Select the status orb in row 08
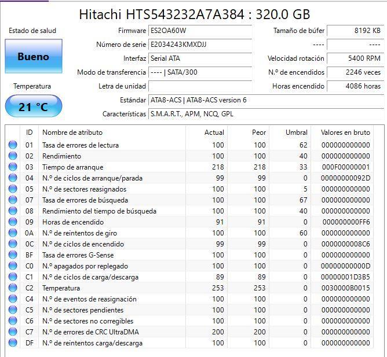The width and height of the screenshot is (387, 357). coord(13,211)
